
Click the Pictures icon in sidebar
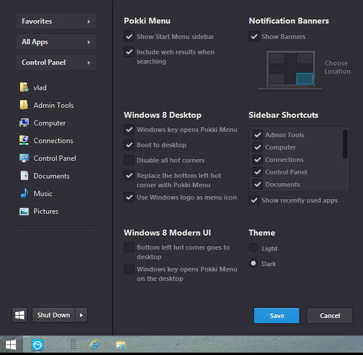[x=24, y=211]
